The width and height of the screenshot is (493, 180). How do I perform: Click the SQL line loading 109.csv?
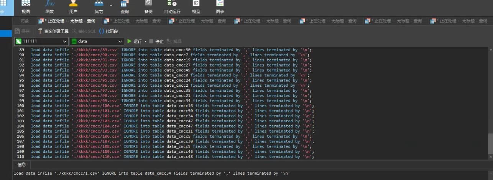click(173, 152)
